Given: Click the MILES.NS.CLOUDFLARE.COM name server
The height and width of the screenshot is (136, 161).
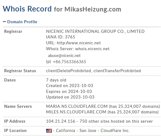Looking at the screenshot, I should pyautogui.click(x=76, y=112).
